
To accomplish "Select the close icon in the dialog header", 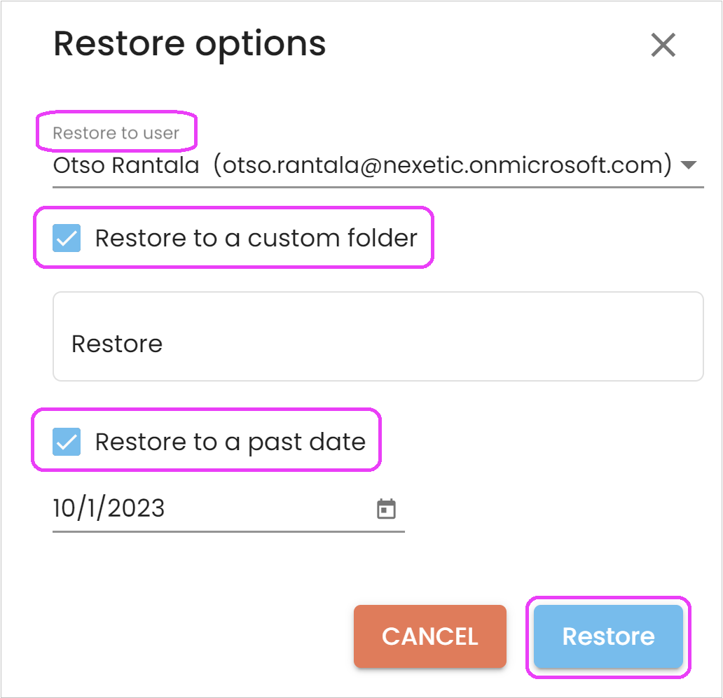I will [x=663, y=45].
